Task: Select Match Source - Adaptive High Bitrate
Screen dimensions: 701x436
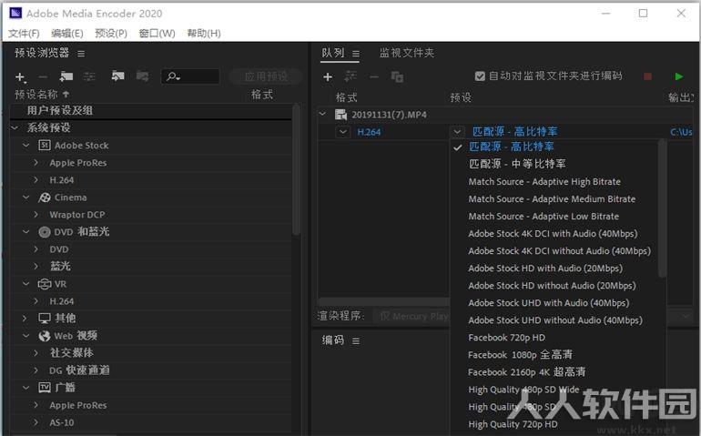Action: pyautogui.click(x=544, y=181)
